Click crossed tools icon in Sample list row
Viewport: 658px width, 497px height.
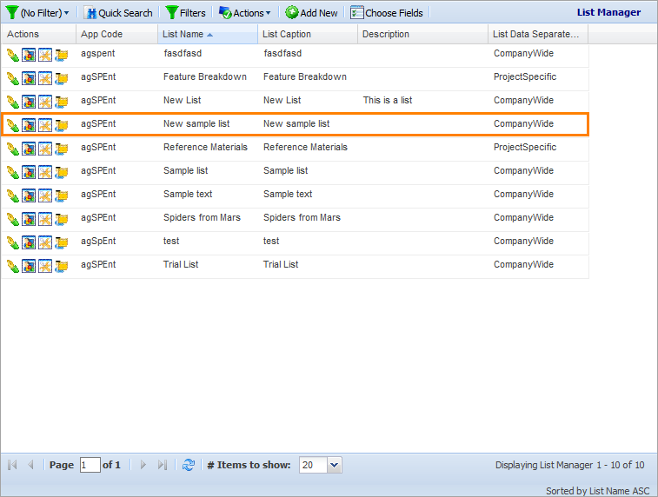coord(45,172)
